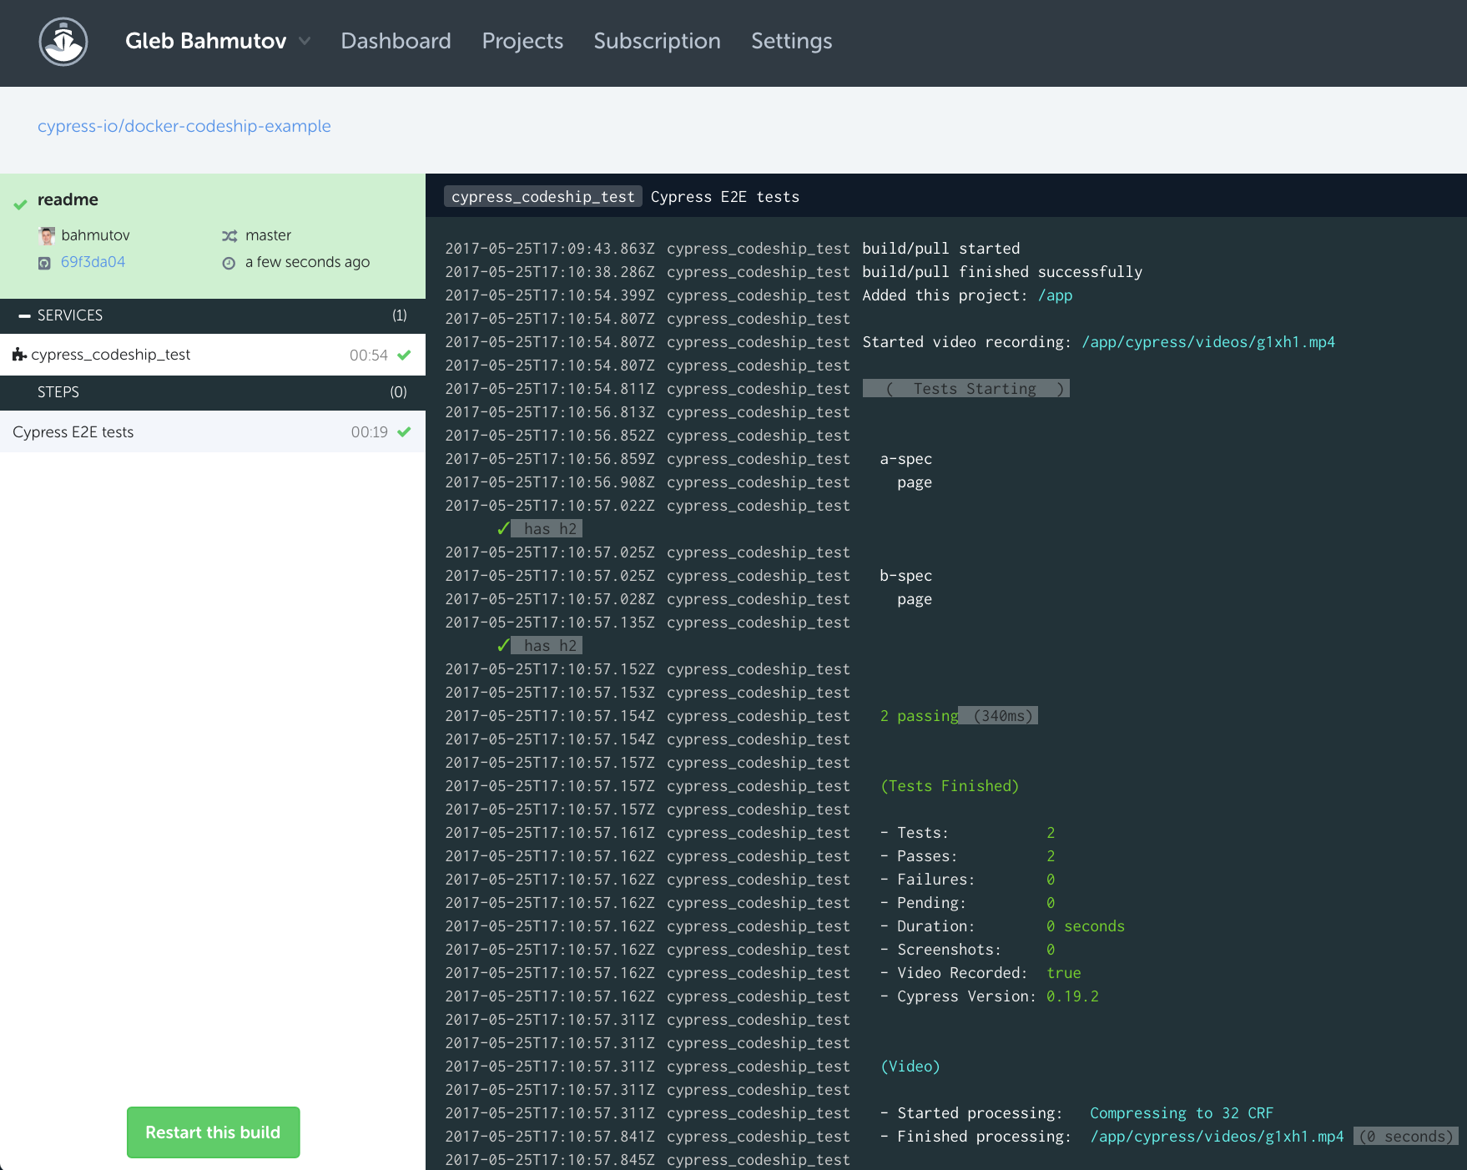Click Restart this build button

click(213, 1132)
